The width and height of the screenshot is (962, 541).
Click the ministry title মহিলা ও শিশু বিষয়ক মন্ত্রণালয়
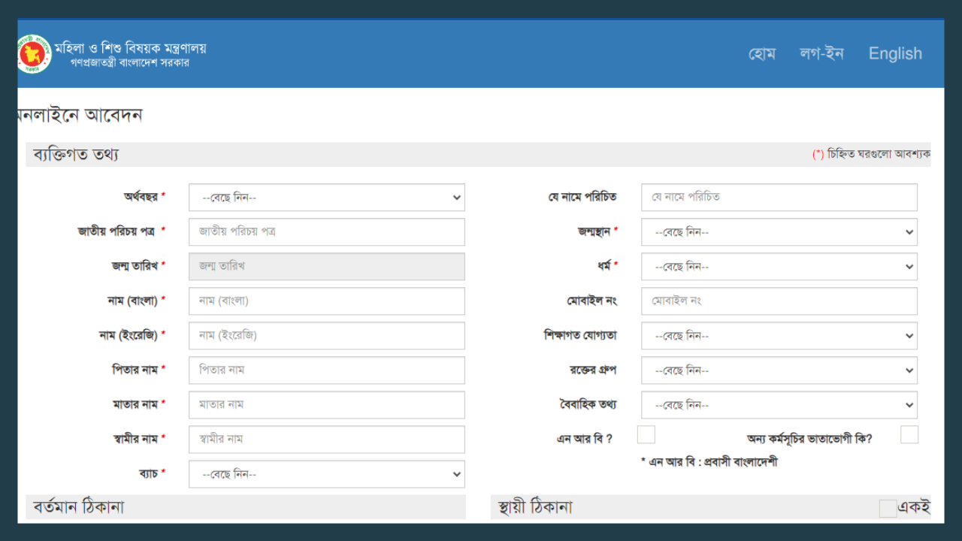[130, 48]
